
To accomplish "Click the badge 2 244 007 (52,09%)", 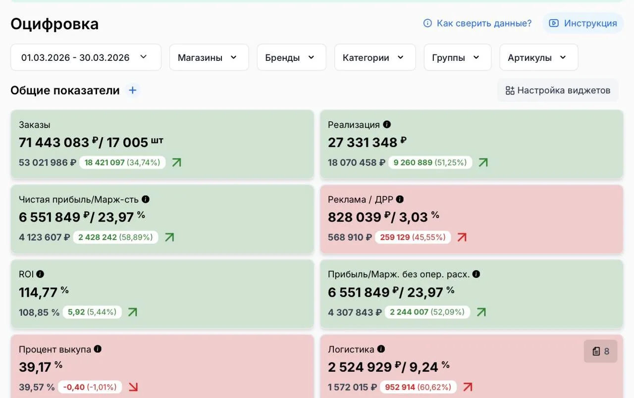I will pos(427,312).
